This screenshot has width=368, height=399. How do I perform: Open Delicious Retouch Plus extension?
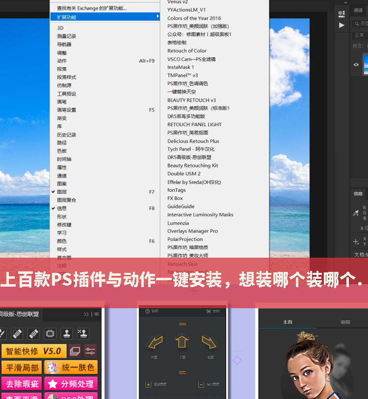tap(193, 141)
